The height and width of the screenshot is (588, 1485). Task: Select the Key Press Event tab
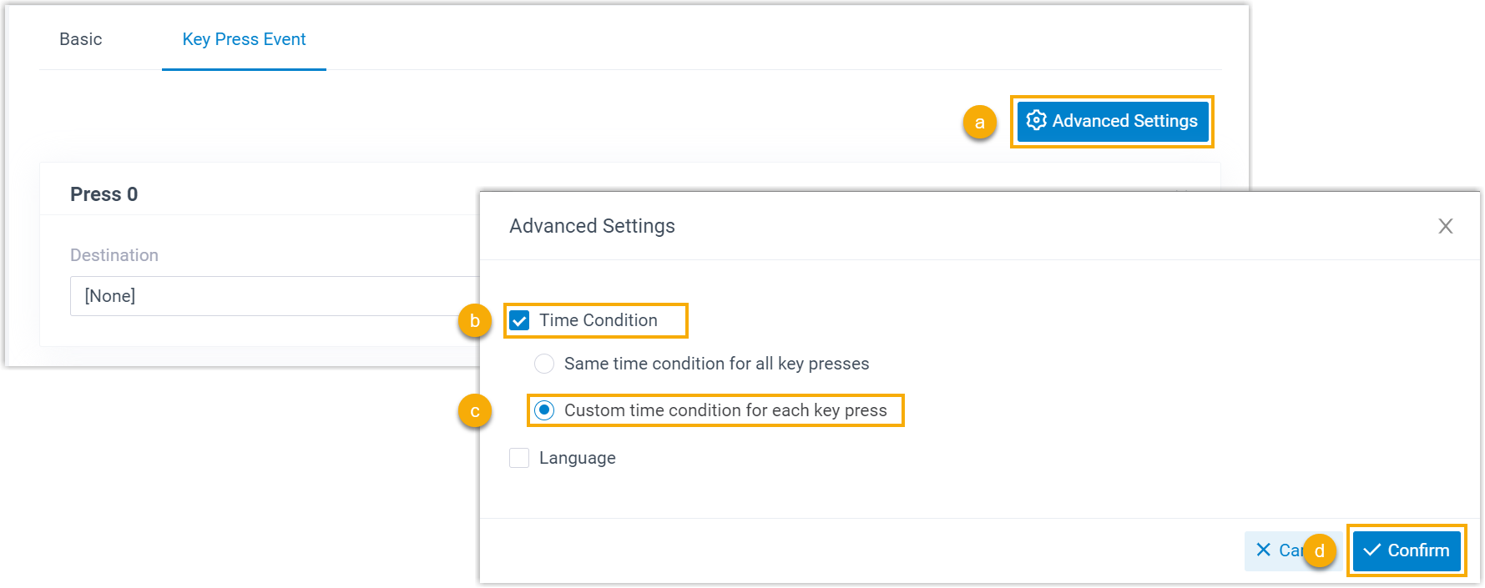(244, 39)
